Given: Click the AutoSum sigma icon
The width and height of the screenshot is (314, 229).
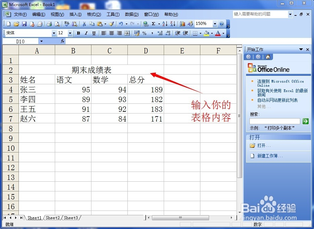Looking at the screenshot, I should (154, 24).
